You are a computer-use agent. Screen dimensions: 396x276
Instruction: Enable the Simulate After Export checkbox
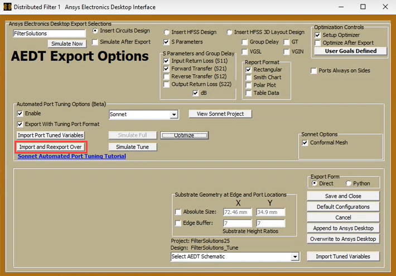(95, 42)
